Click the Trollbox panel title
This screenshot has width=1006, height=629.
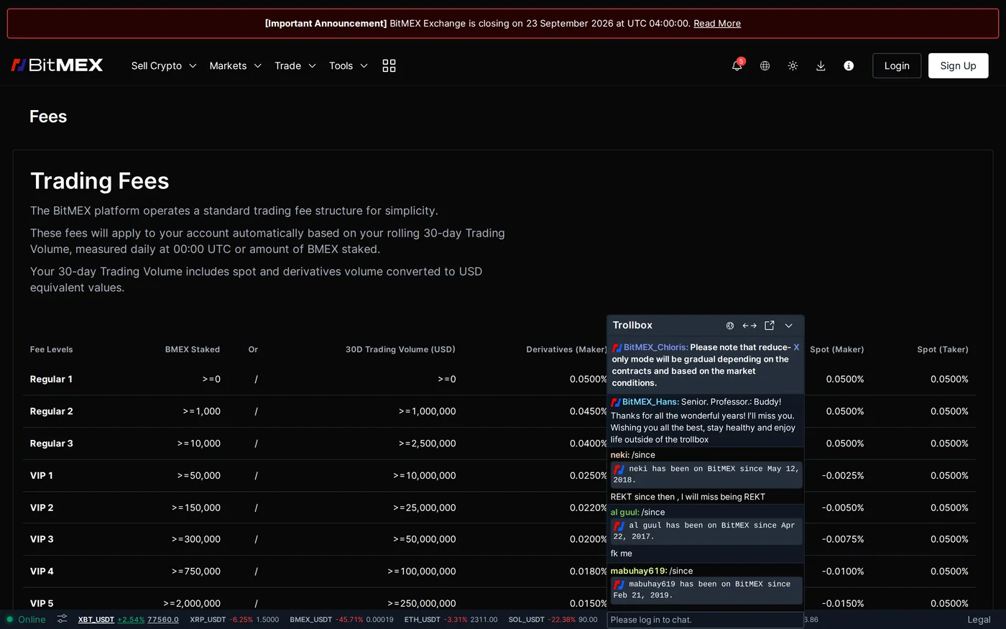pyautogui.click(x=632, y=326)
